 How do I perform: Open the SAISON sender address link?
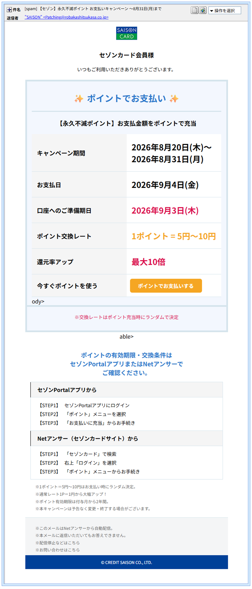66,17
